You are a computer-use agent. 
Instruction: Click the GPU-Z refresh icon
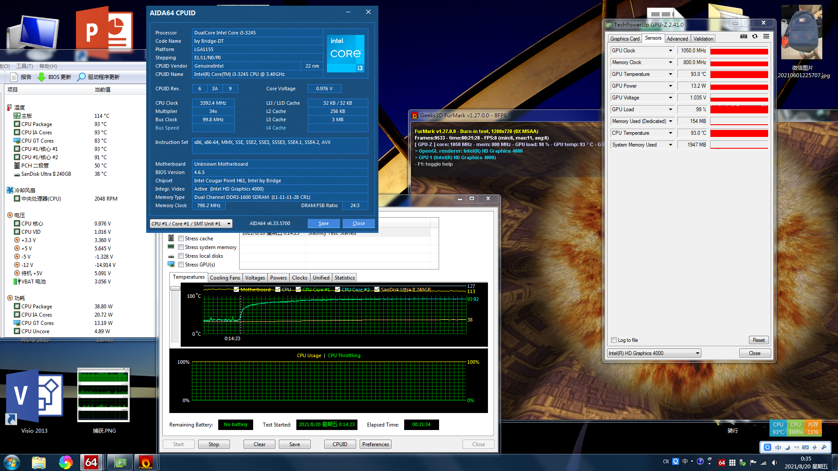coord(755,37)
